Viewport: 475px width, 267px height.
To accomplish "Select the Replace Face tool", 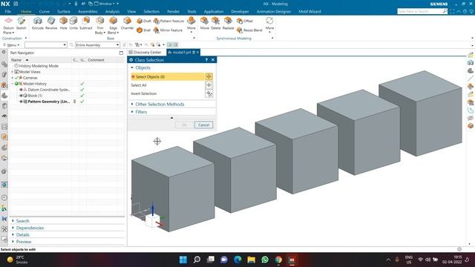I will [x=228, y=24].
